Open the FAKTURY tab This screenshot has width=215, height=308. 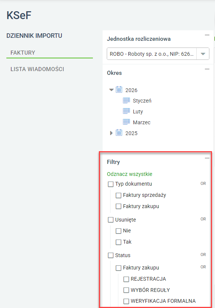click(x=23, y=53)
